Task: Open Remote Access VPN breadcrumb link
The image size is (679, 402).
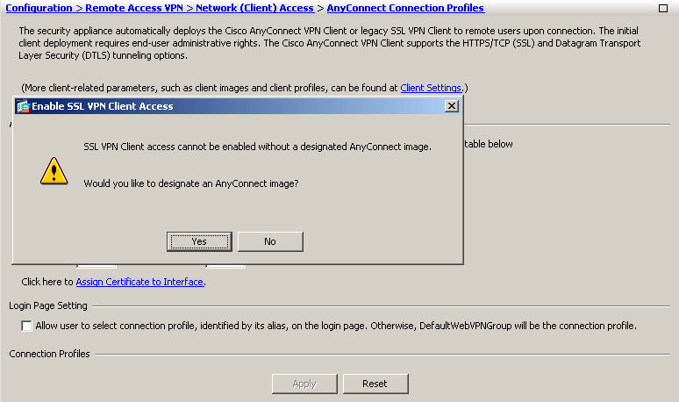Action: point(134,8)
